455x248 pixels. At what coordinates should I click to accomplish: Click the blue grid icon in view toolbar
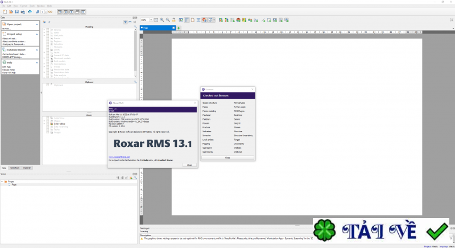tap(198, 20)
